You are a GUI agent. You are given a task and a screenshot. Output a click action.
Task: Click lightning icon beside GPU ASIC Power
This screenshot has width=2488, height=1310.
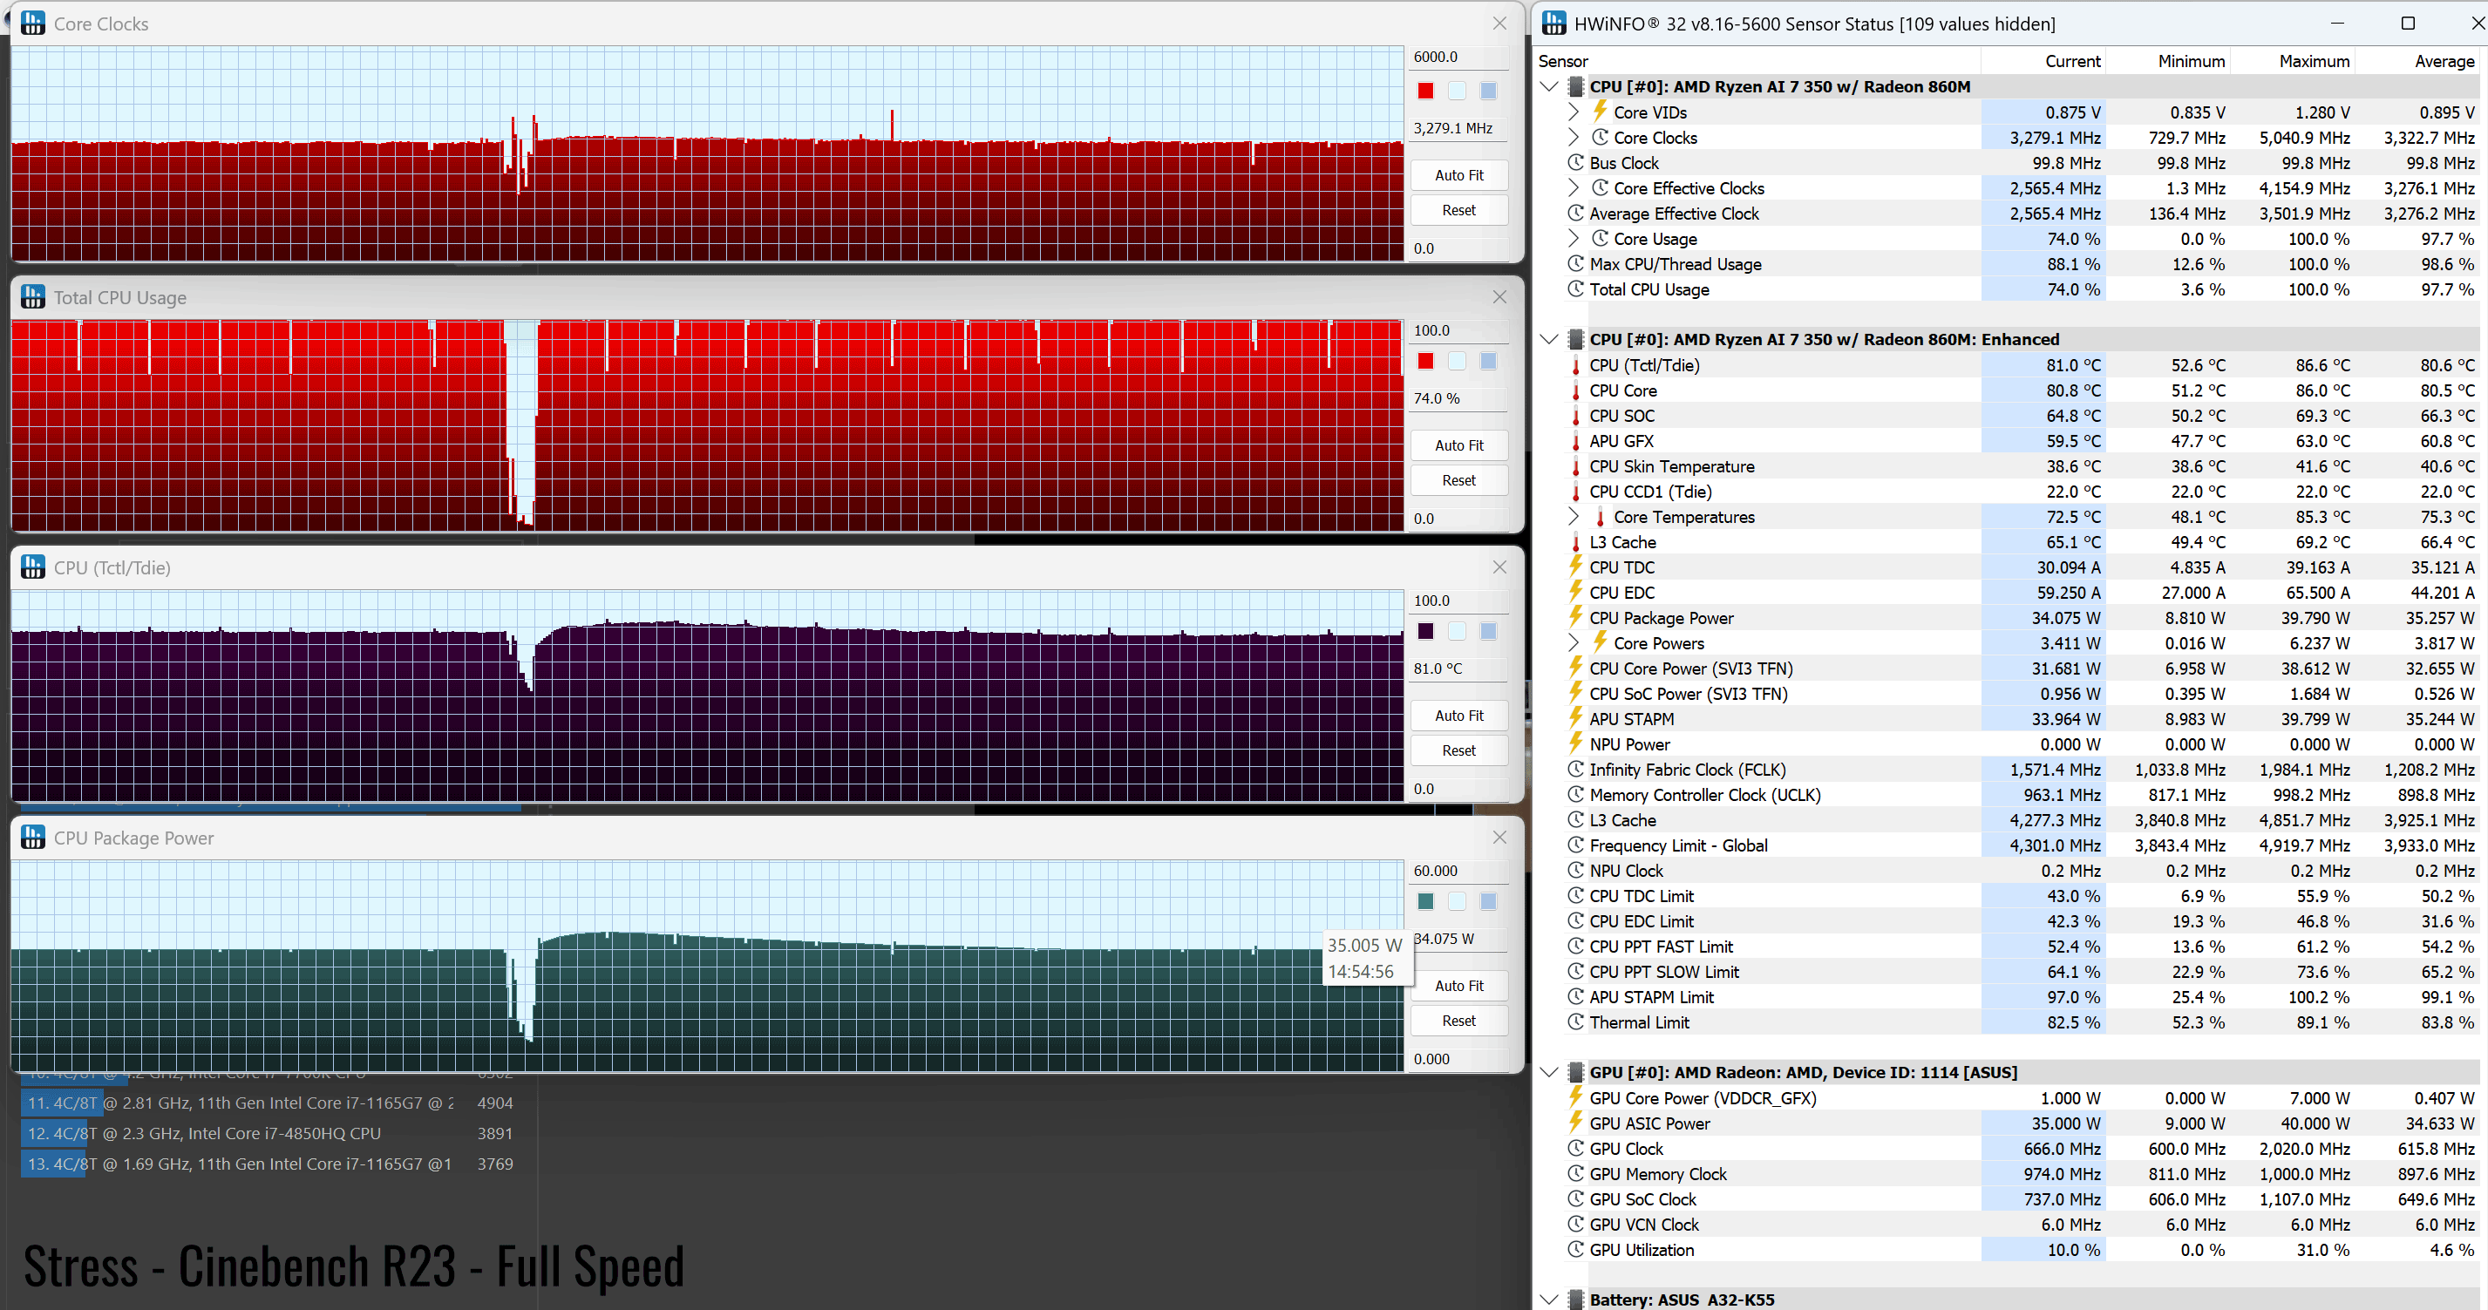click(1576, 1123)
